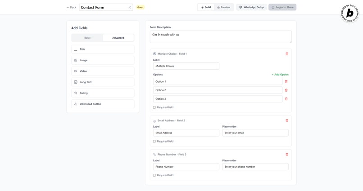Image resolution: width=363 pixels, height=191 pixels.
Task: Toggle Required field for Phone Number
Action: tap(154, 175)
